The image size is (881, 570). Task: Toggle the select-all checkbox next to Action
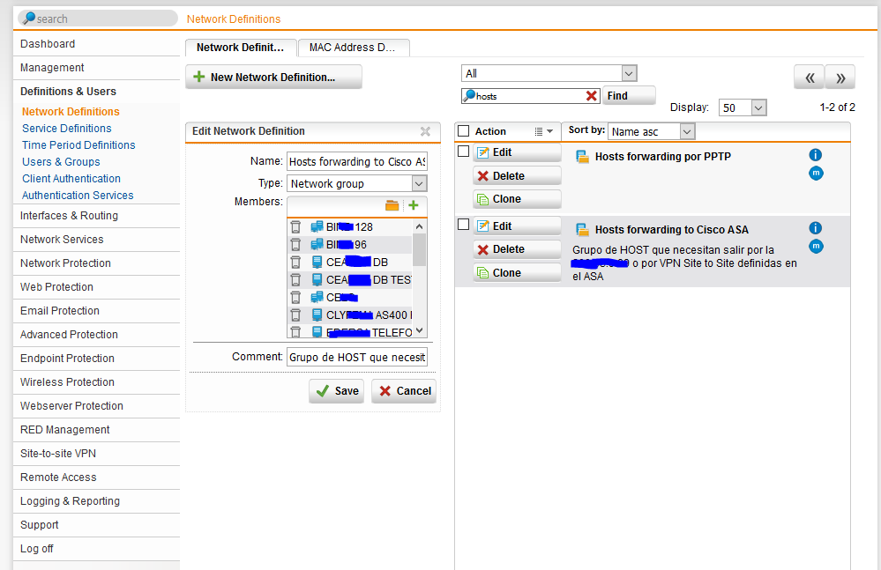[464, 131]
